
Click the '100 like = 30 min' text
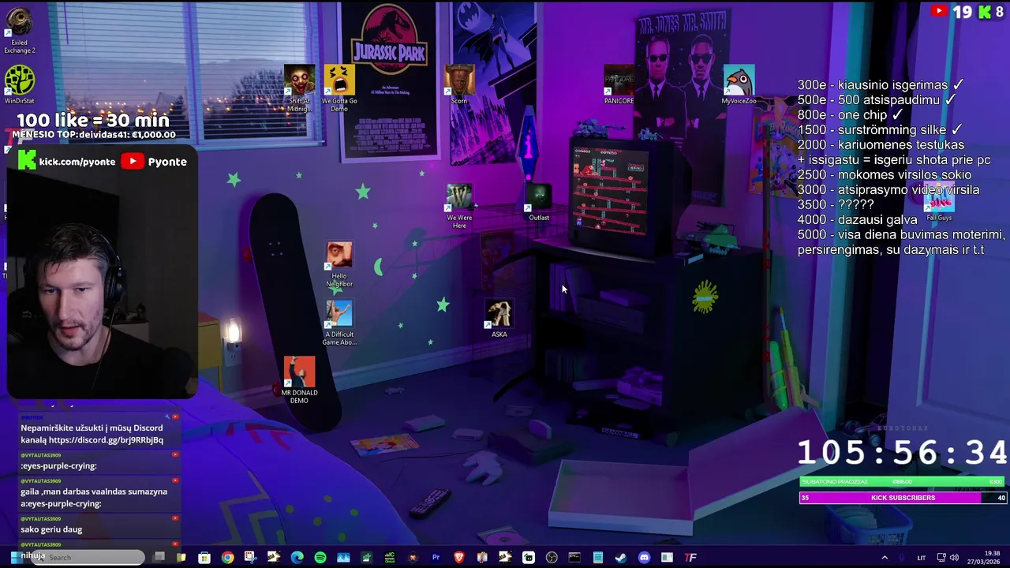[93, 120]
